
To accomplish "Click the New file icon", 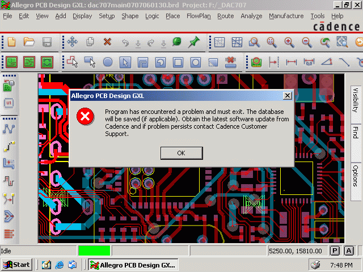I will [x=11, y=42].
